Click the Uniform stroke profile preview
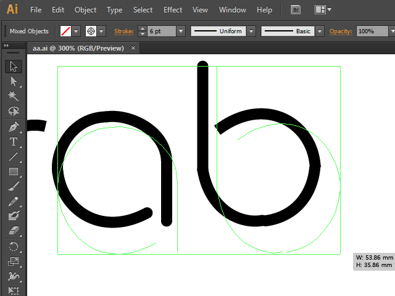395x296 pixels. point(218,31)
